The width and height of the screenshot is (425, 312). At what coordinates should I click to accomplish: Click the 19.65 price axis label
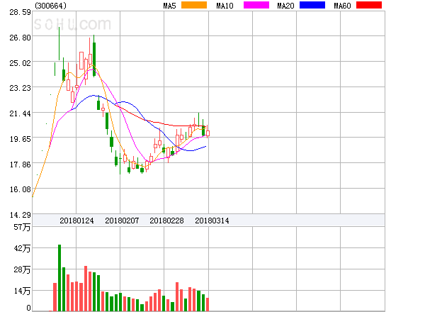click(x=20, y=139)
